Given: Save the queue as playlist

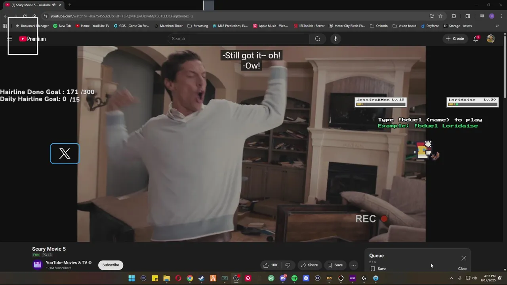Looking at the screenshot, I should pos(378,269).
